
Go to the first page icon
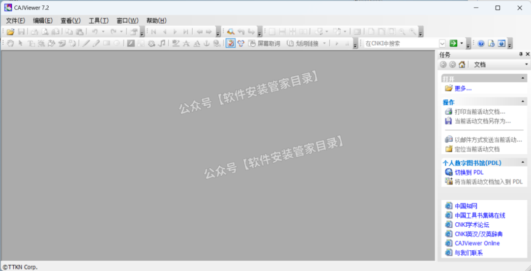[x=154, y=32]
